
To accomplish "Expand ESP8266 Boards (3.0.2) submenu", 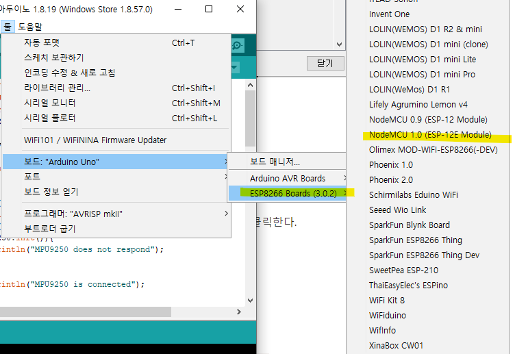I will pos(288,193).
